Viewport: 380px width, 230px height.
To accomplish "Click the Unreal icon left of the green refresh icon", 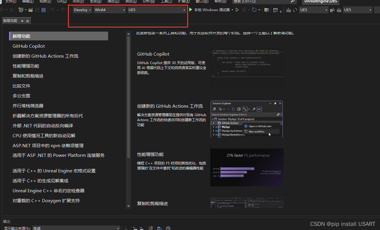I will (288, 10).
